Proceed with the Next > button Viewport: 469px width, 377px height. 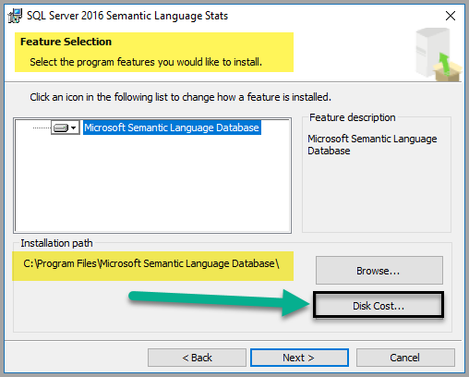pyautogui.click(x=299, y=358)
